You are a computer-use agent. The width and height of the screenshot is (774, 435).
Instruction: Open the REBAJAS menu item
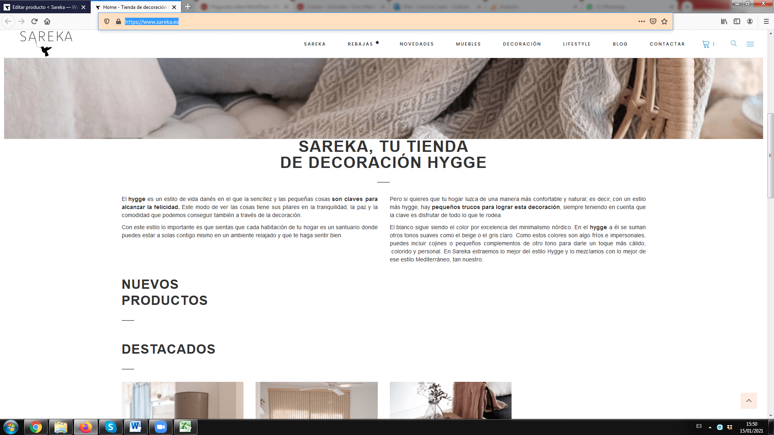[x=363, y=43]
